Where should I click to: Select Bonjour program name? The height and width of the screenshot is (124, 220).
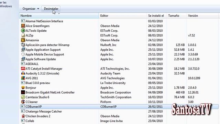pyautogui.click(x=31, y=88)
